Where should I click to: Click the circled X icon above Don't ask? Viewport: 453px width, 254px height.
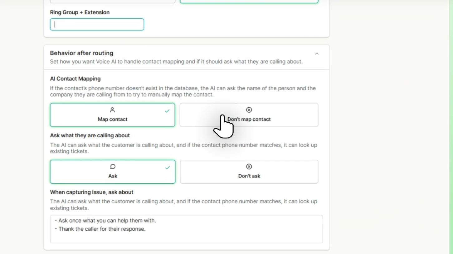249,167
